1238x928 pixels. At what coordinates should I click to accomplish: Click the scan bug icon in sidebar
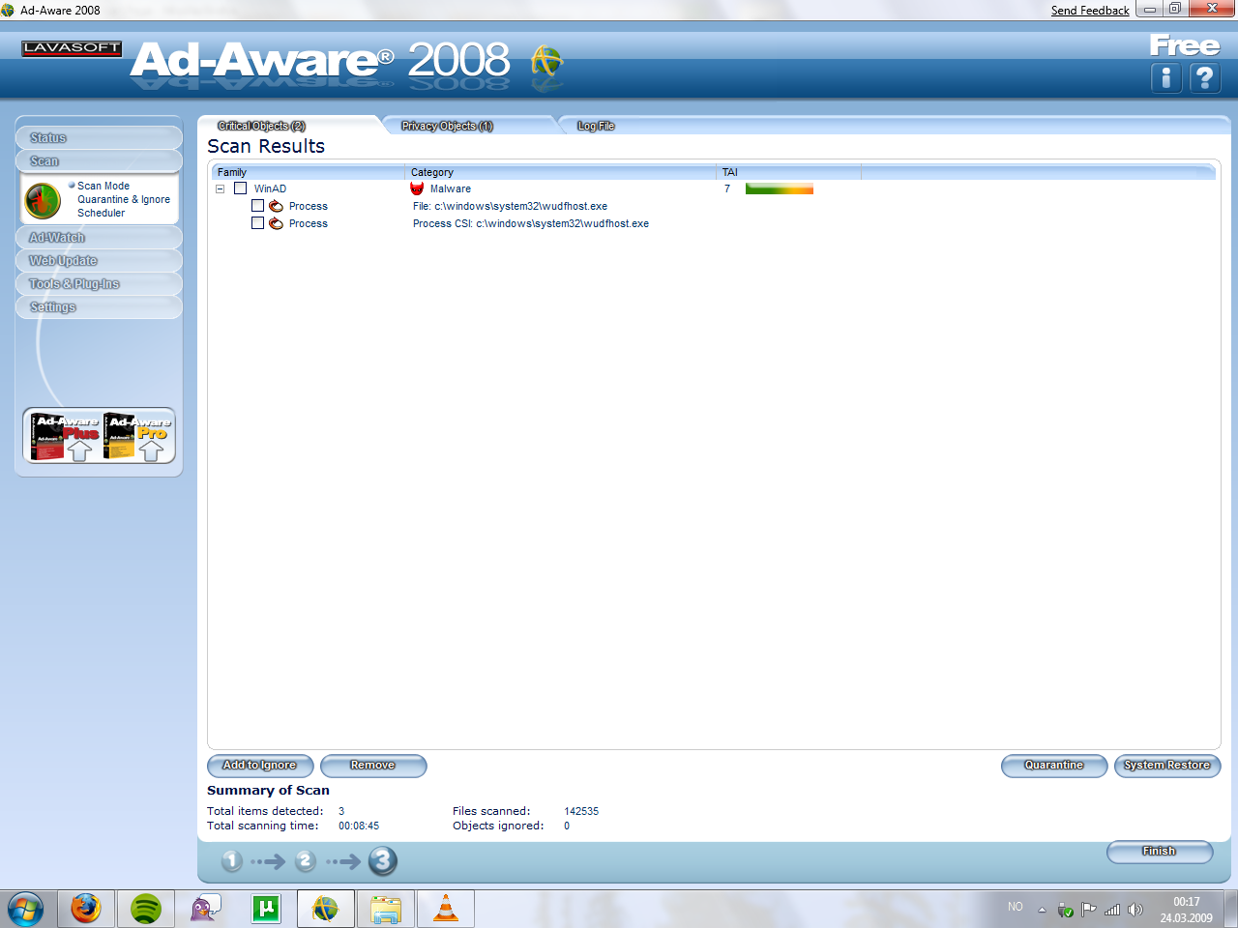point(43,201)
